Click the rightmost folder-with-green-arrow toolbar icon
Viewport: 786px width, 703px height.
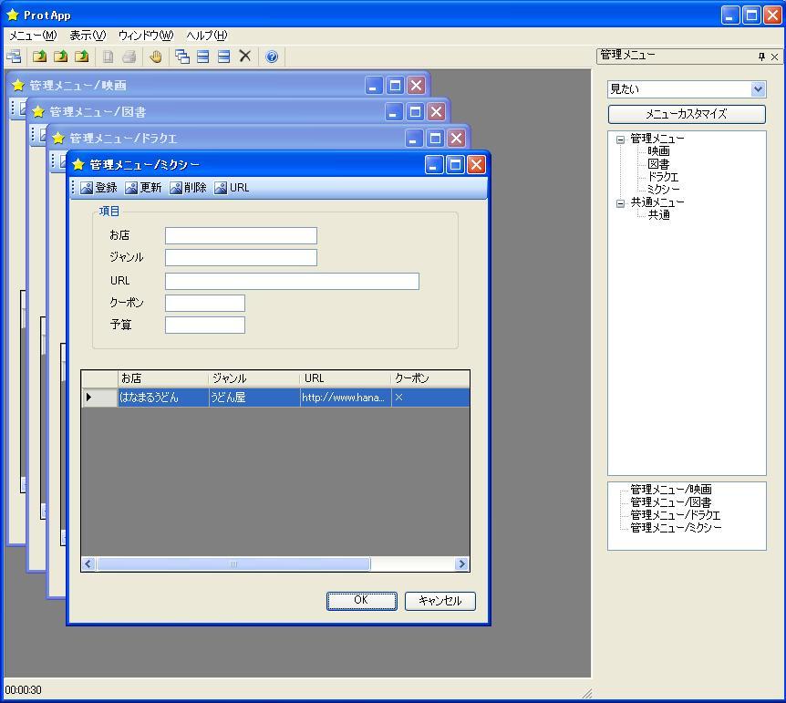pyautogui.click(x=81, y=57)
